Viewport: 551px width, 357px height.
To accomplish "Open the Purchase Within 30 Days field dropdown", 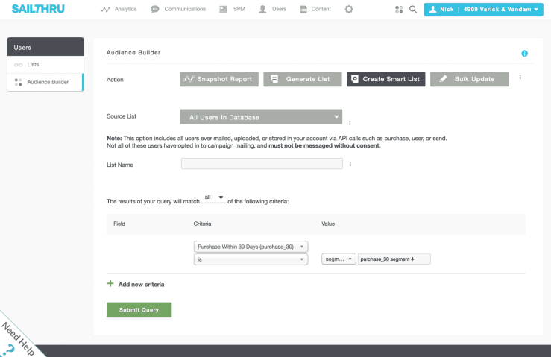I will (x=251, y=246).
